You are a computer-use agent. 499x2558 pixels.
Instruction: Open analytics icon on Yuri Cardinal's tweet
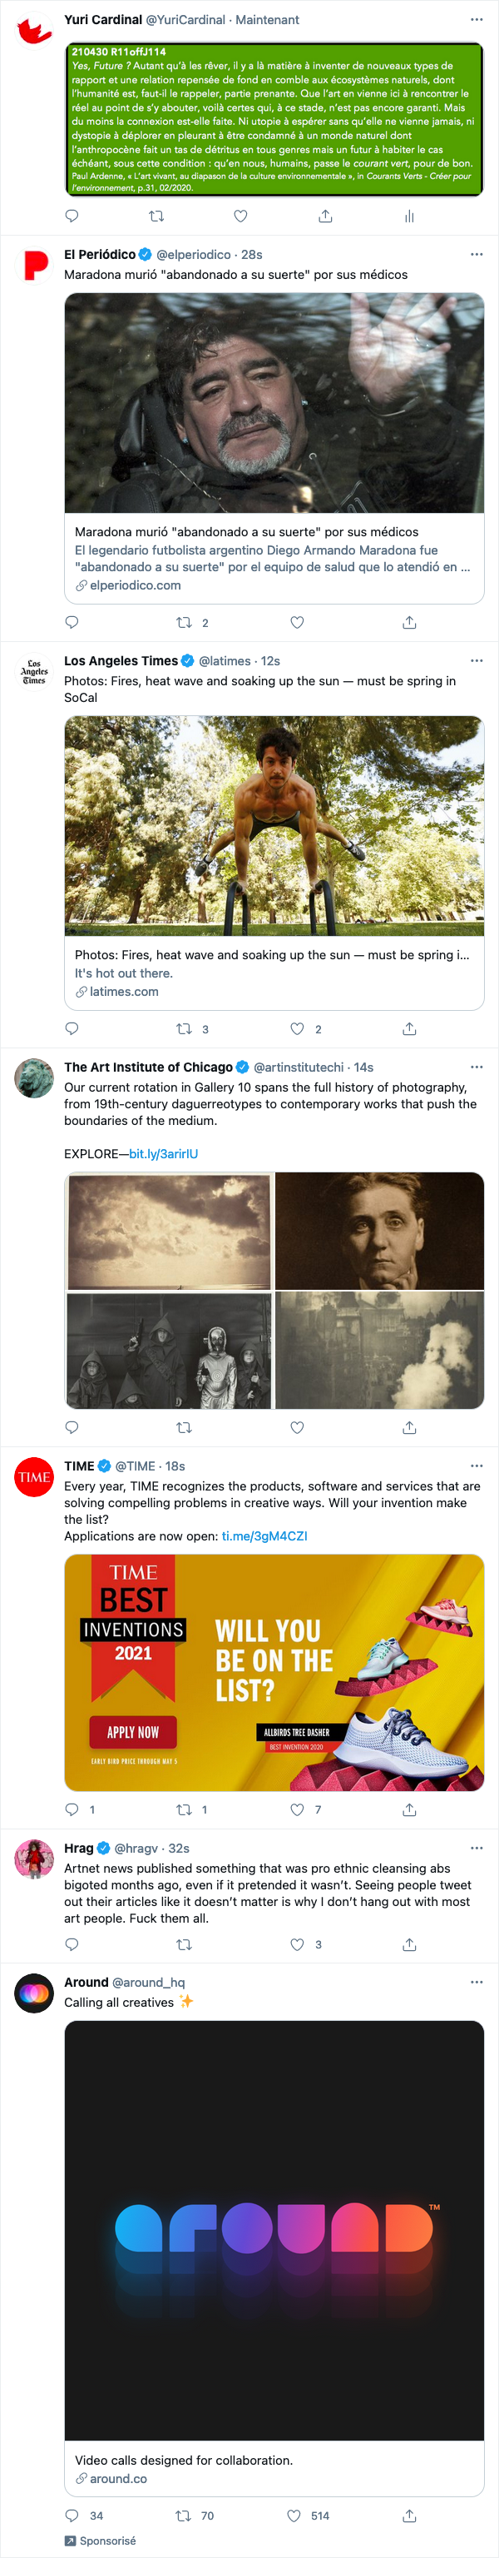click(408, 216)
